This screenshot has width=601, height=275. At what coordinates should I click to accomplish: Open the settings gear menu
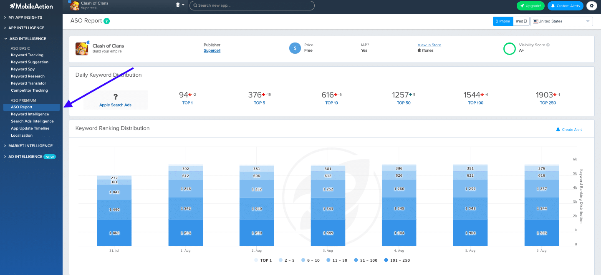(592, 6)
